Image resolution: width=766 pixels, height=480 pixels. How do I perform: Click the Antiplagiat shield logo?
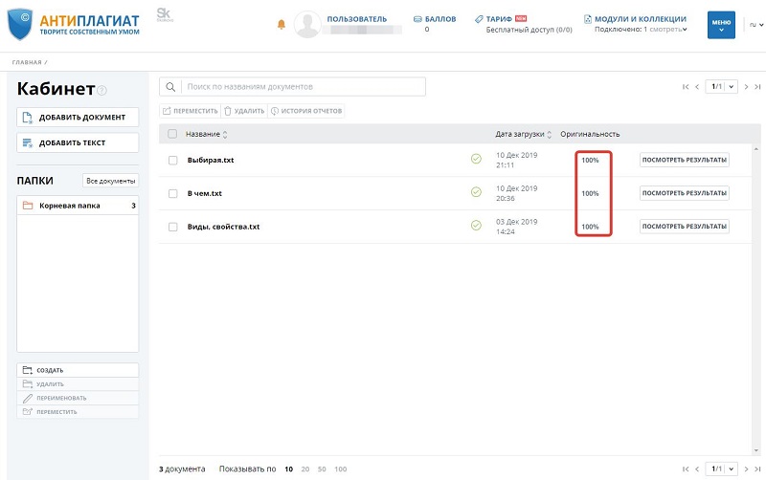[x=20, y=25]
